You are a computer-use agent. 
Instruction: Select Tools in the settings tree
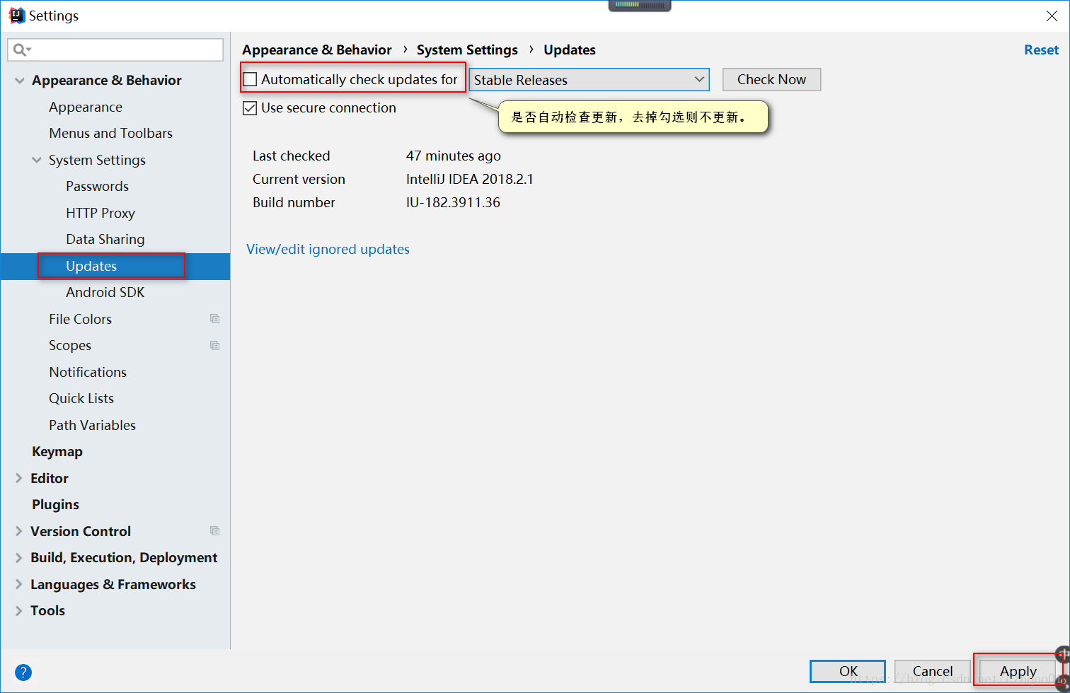click(47, 611)
